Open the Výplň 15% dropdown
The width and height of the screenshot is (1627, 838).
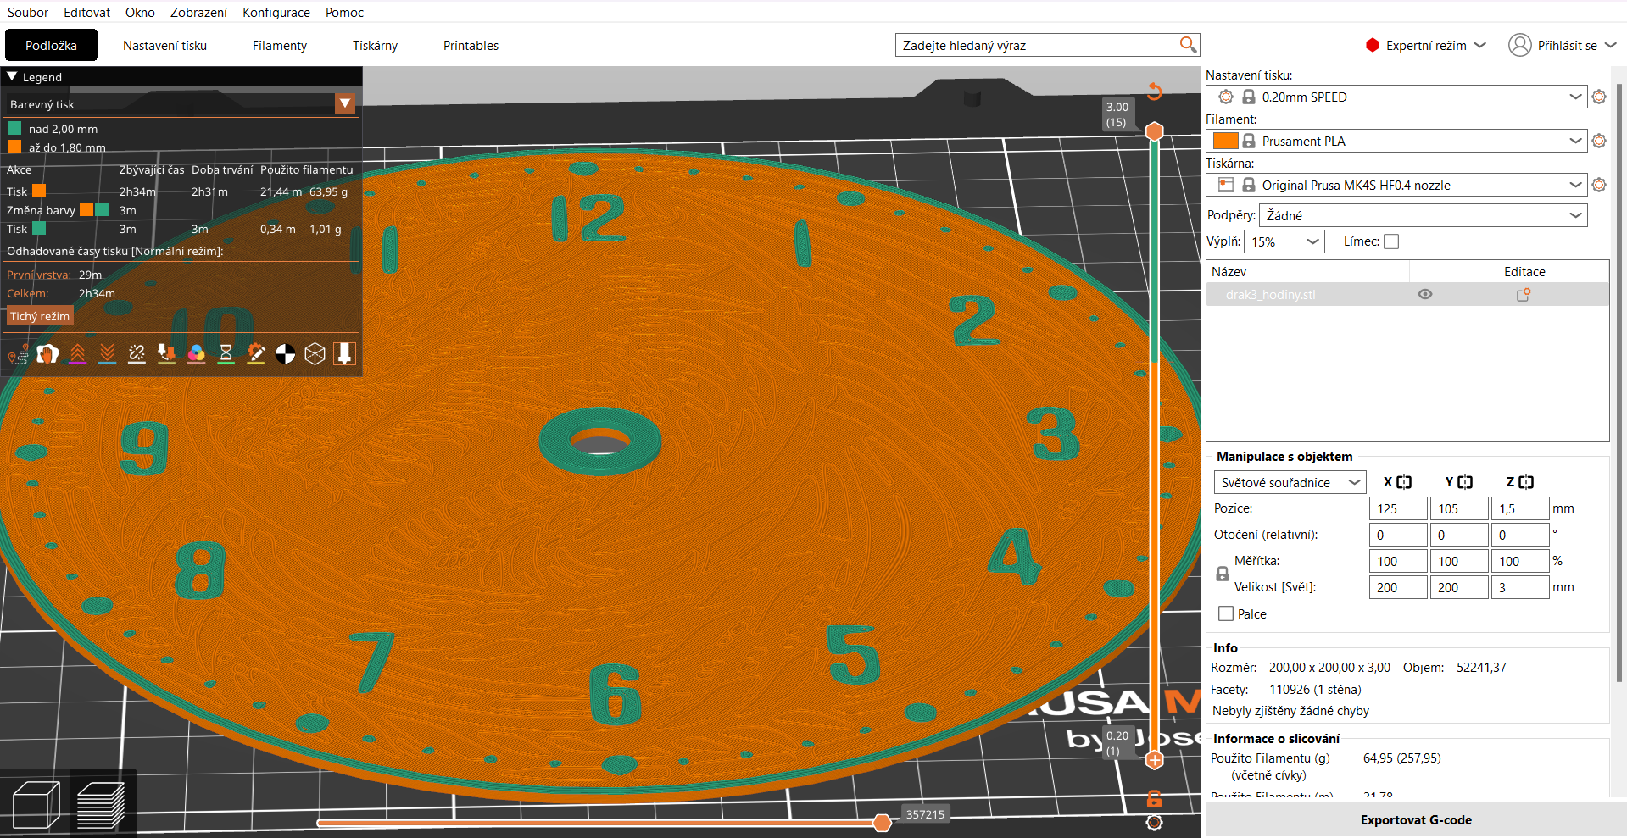click(x=1284, y=241)
